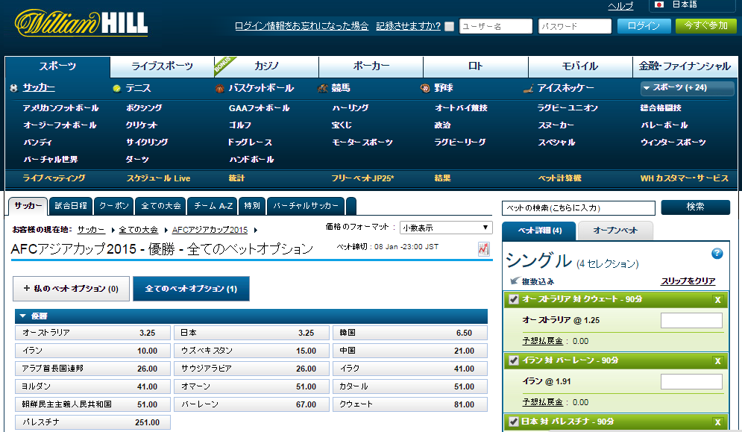Viewport: 742px width, 432px height.
Task: Click the ベットの検索 search input
Action: point(578,207)
